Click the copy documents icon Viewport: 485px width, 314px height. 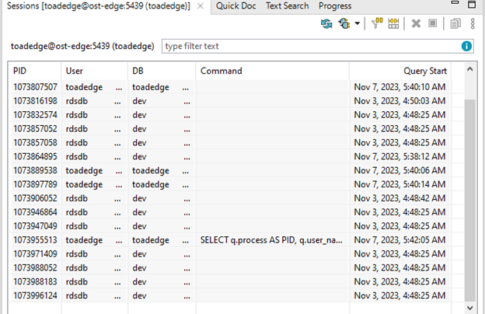point(455,23)
